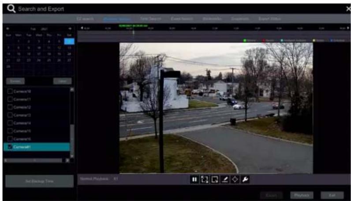Image resolution: width=351 pixels, height=201 pixels.
Task: Go to next month in calendar
Action: [70, 29]
